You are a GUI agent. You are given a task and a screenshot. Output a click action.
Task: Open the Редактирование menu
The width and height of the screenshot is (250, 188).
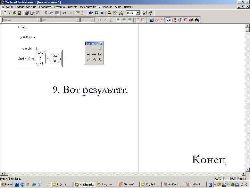point(26,7)
